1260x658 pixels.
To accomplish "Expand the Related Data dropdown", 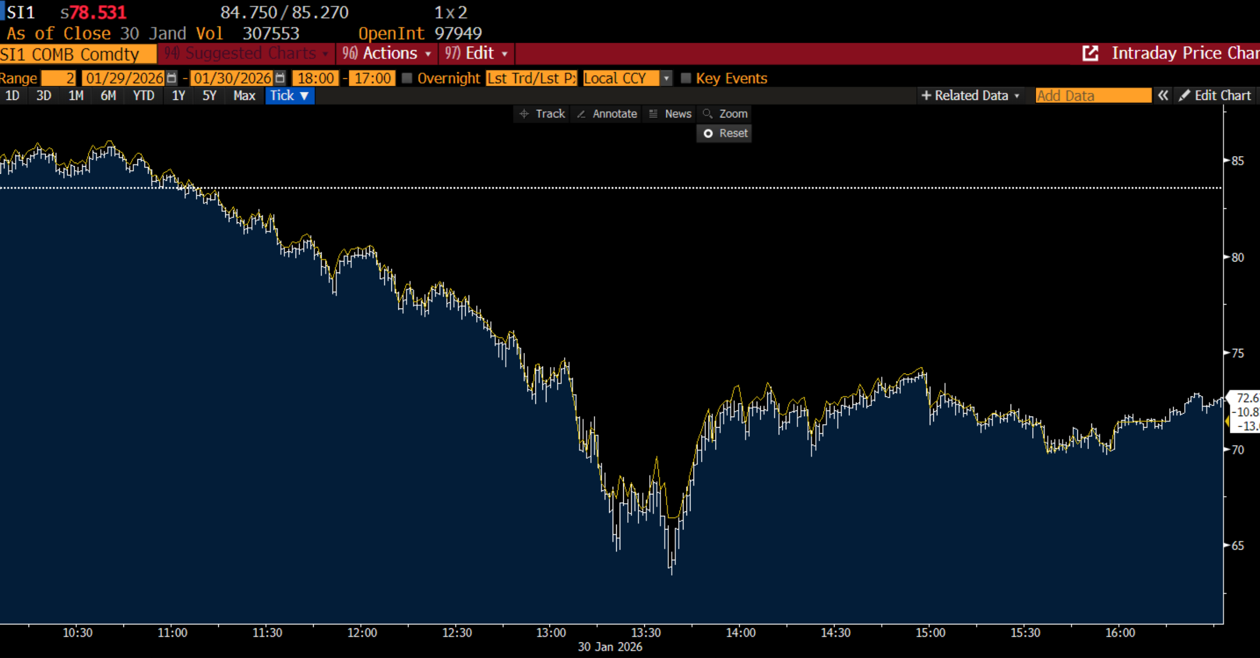I will pos(969,96).
